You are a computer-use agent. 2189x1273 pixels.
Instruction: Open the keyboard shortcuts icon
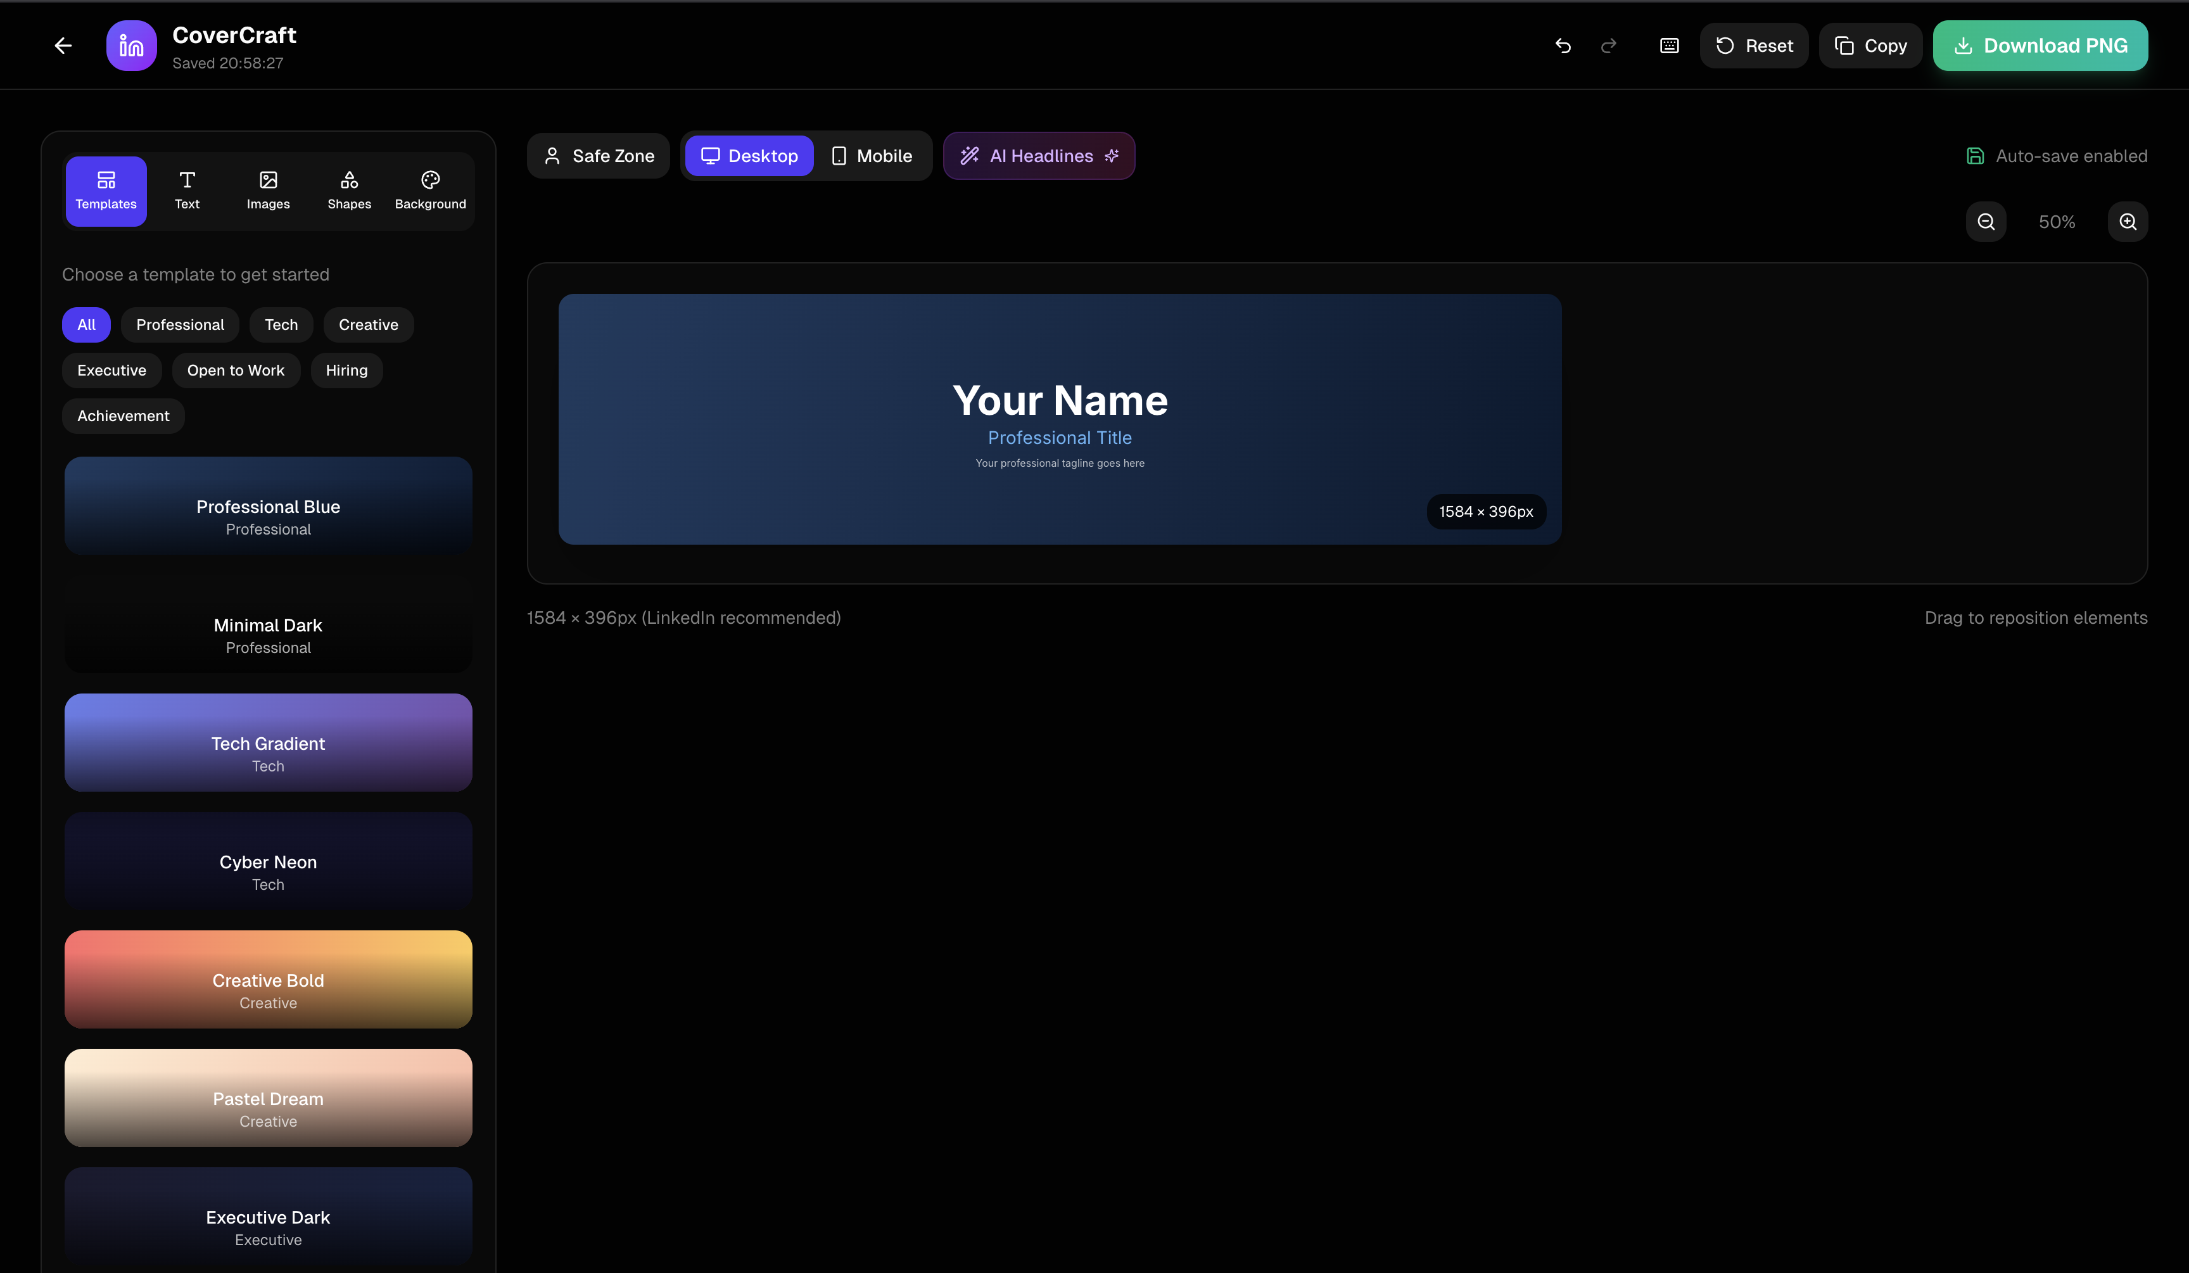coord(1669,45)
